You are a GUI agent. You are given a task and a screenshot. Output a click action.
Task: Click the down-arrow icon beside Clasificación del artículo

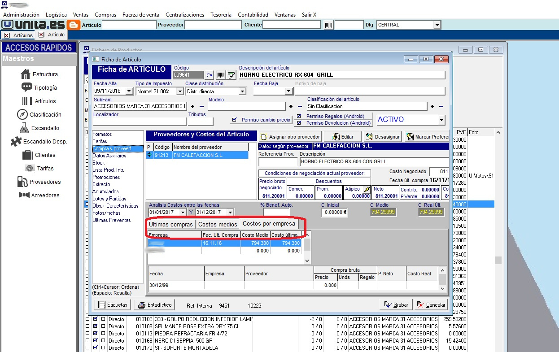(432, 107)
